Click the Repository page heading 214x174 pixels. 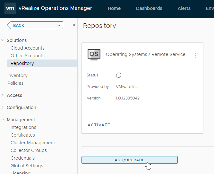[99, 26]
